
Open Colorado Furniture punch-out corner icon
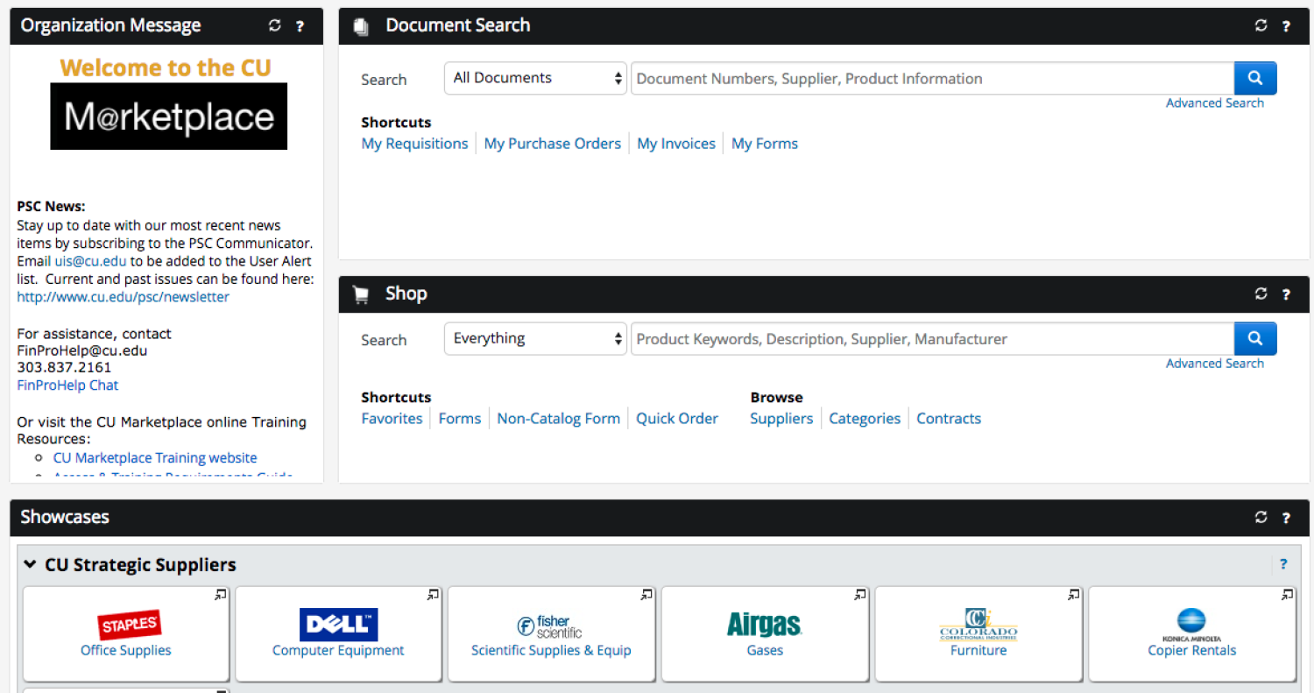[1074, 595]
